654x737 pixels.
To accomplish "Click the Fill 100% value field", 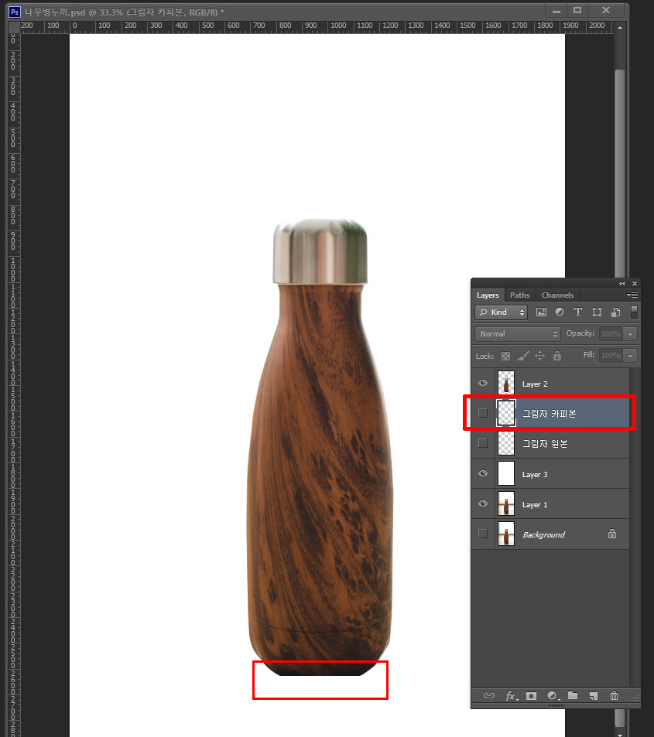I will click(611, 355).
